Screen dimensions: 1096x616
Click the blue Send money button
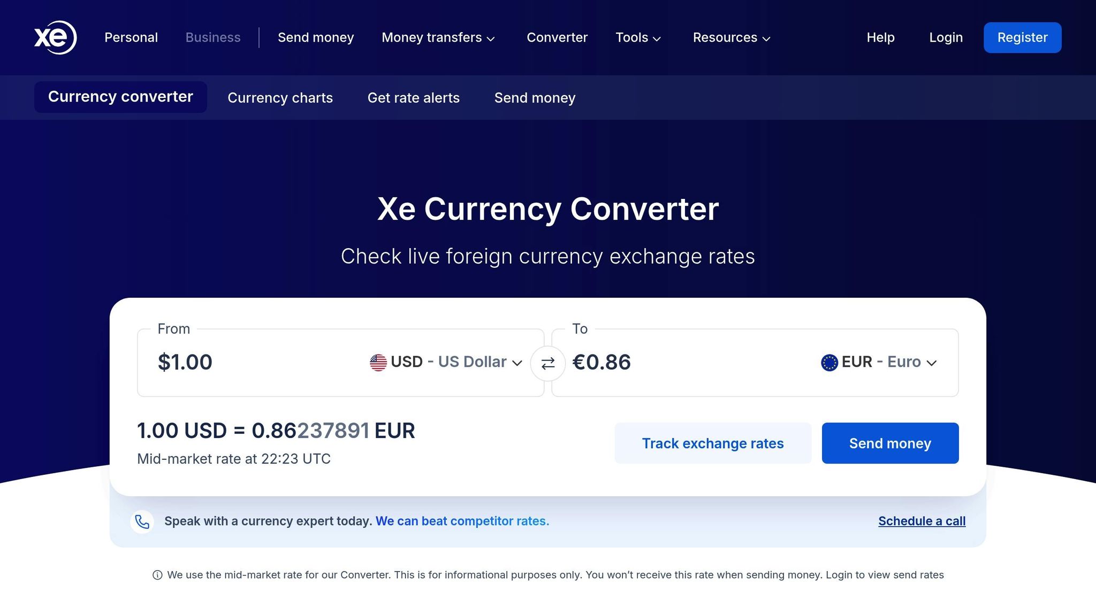point(890,443)
